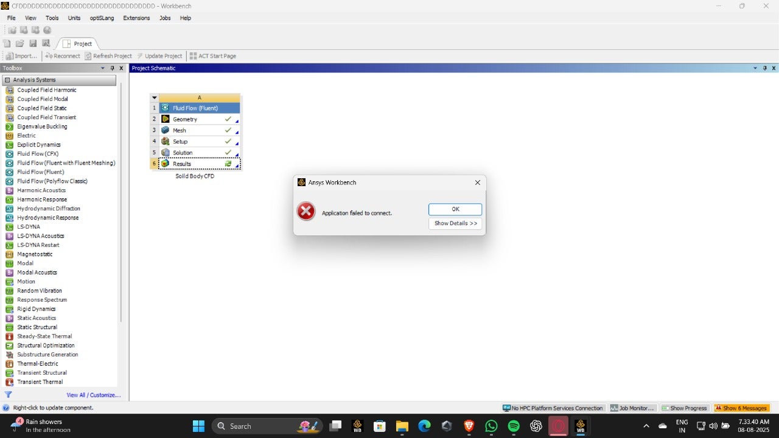Click the Show Progress button
The image size is (779, 438).
click(x=685, y=408)
